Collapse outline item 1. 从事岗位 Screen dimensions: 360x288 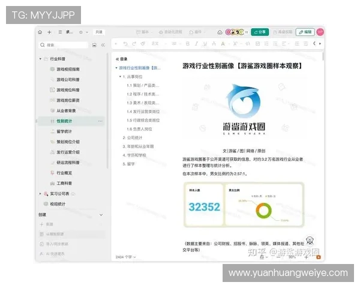pyautogui.click(x=120, y=76)
